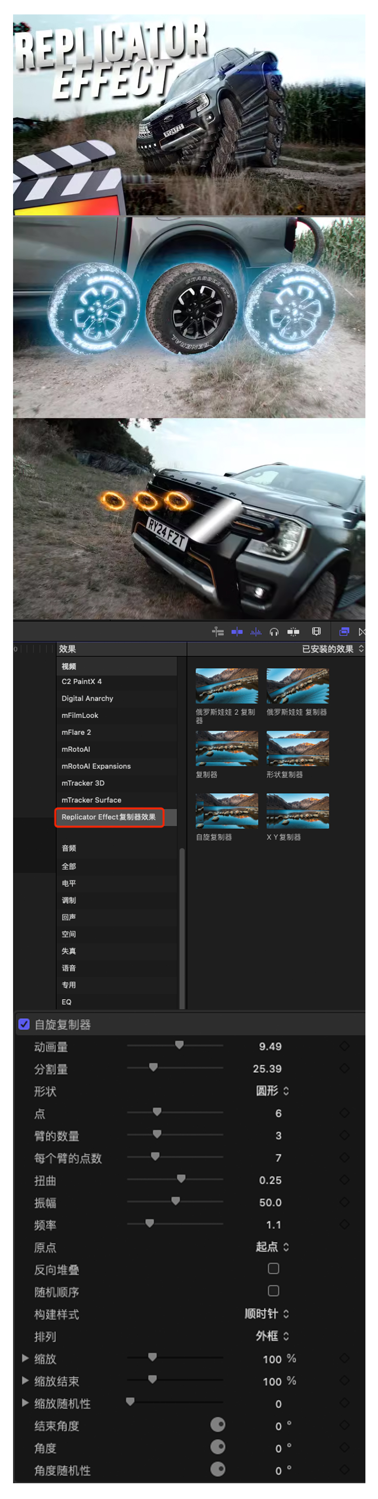Click the flag-and-bars icon left of skimming
The height and width of the screenshot is (1499, 378).
(218, 631)
